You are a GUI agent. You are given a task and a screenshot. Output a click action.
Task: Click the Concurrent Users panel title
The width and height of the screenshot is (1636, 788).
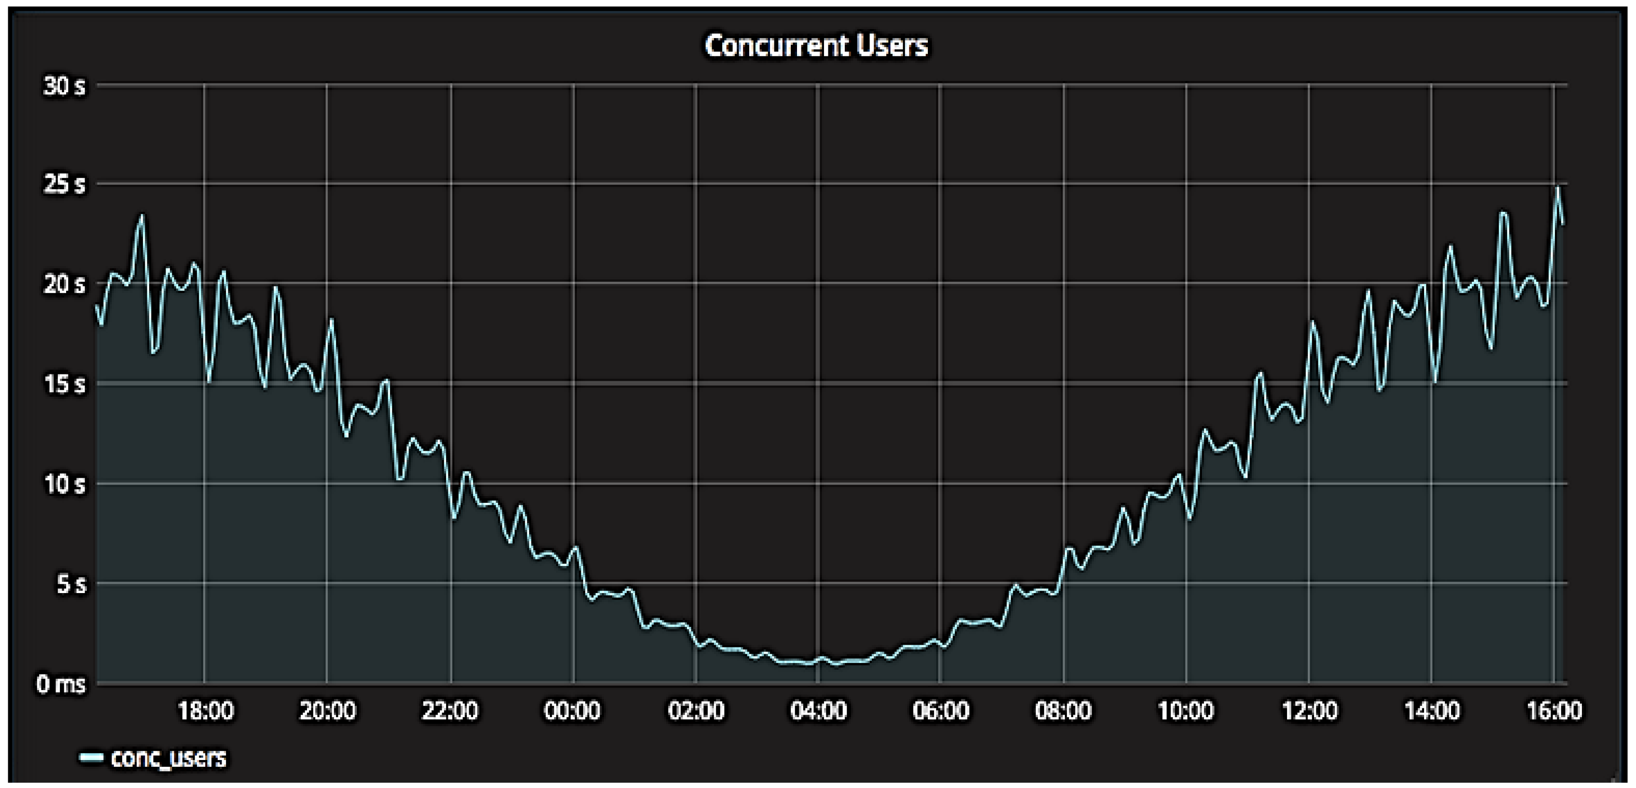click(816, 46)
